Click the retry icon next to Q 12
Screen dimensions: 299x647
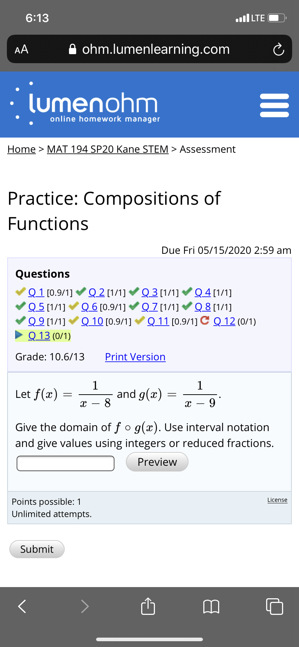[x=206, y=321]
